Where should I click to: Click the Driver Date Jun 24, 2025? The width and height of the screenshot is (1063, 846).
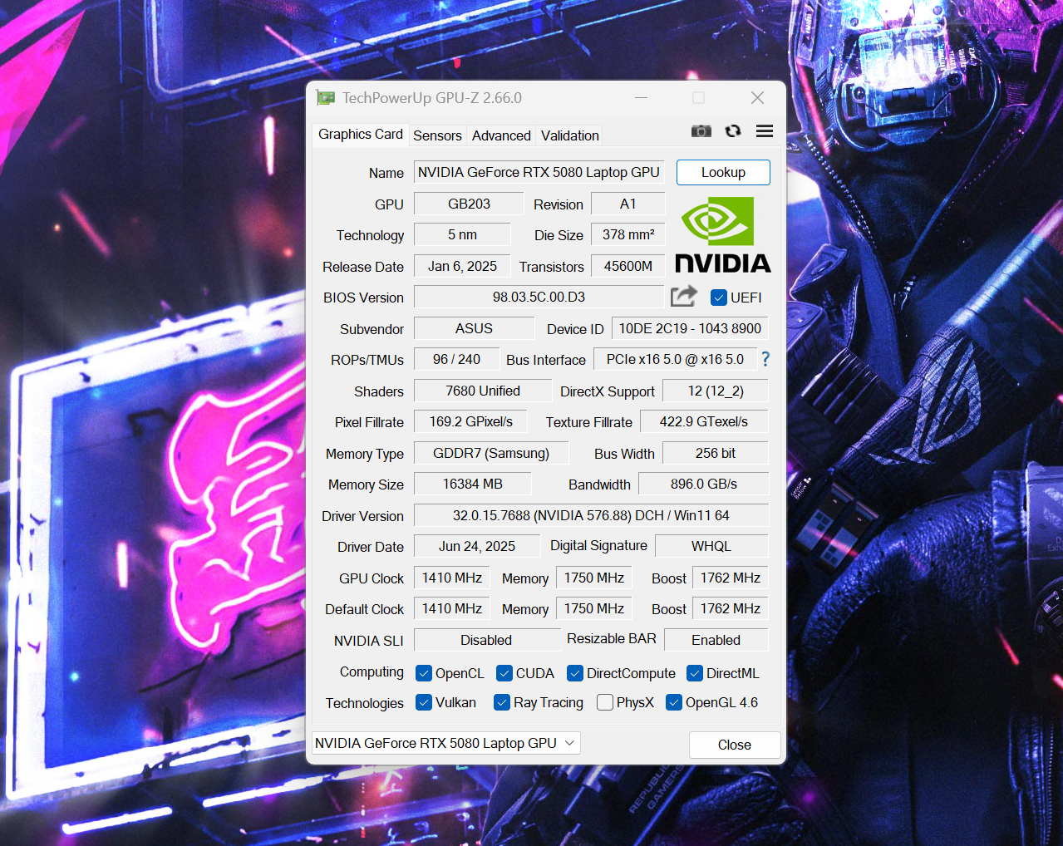(x=477, y=546)
